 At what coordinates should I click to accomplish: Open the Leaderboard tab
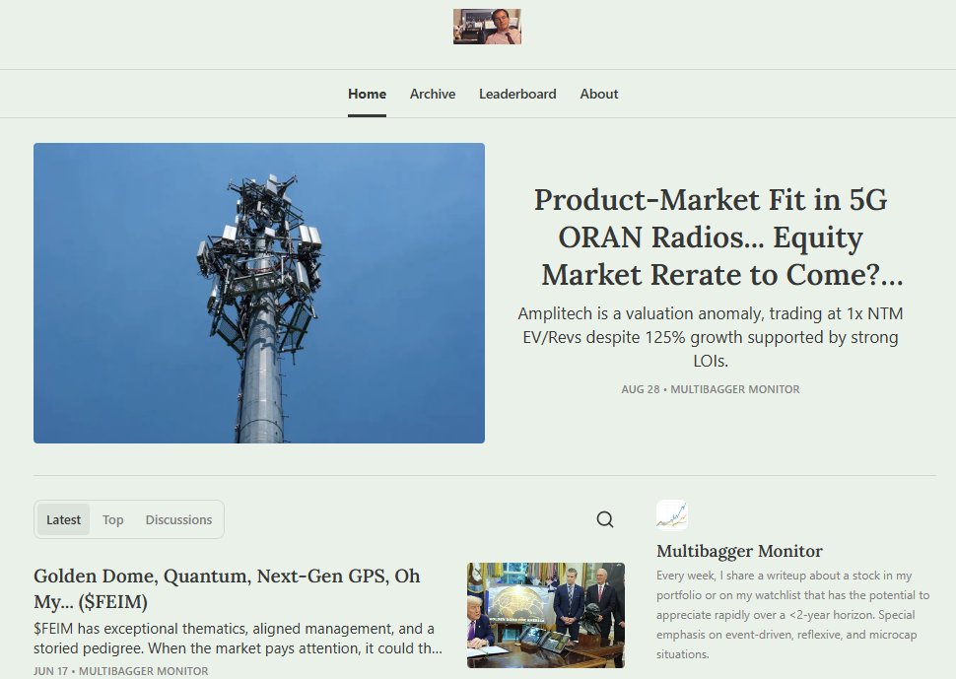pos(517,94)
